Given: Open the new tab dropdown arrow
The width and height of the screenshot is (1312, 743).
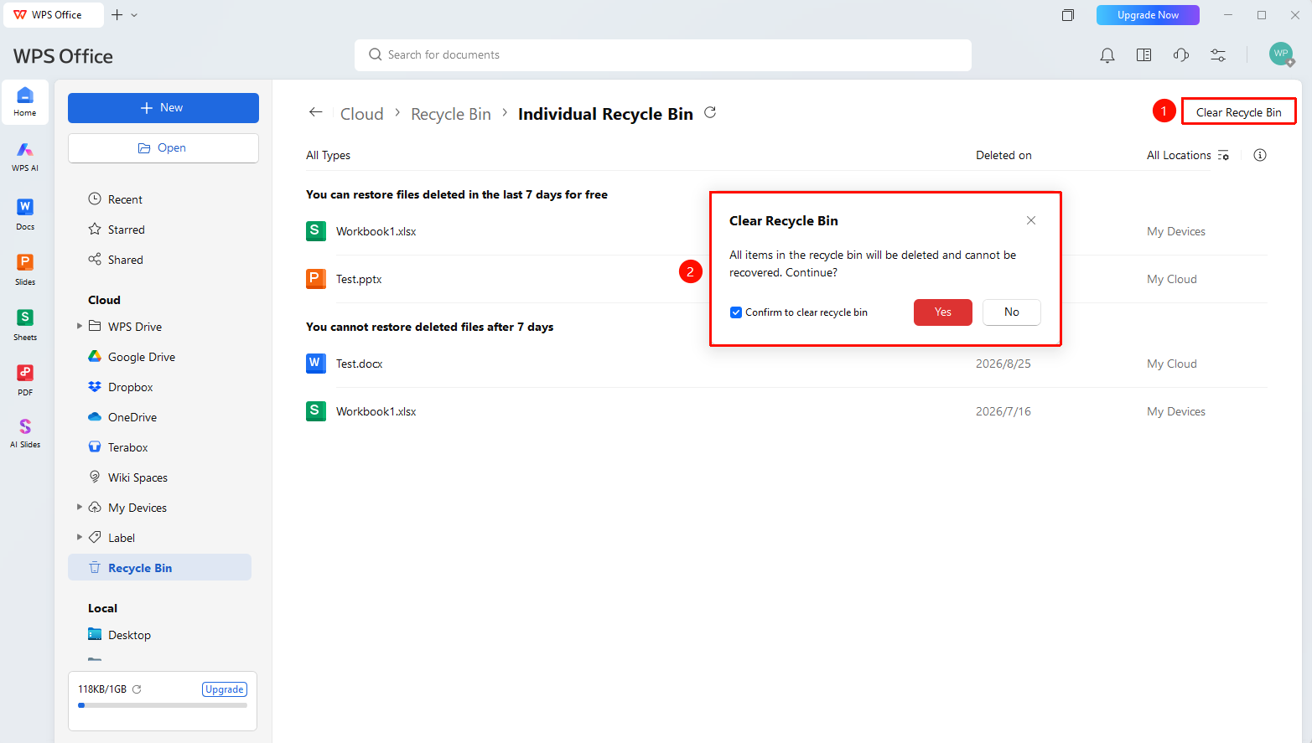Looking at the screenshot, I should click(134, 15).
